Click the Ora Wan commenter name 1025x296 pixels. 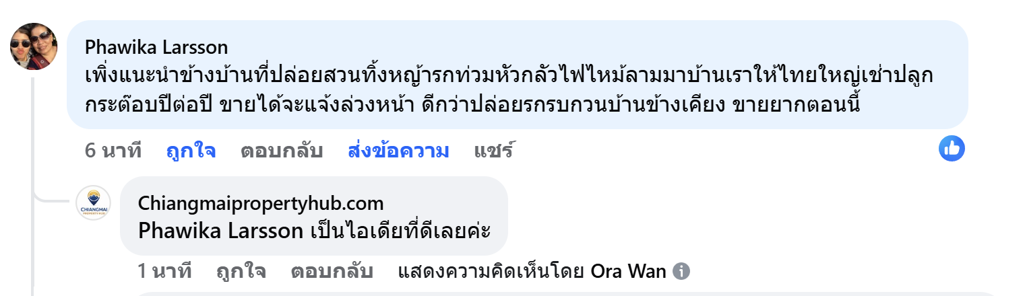point(628,272)
